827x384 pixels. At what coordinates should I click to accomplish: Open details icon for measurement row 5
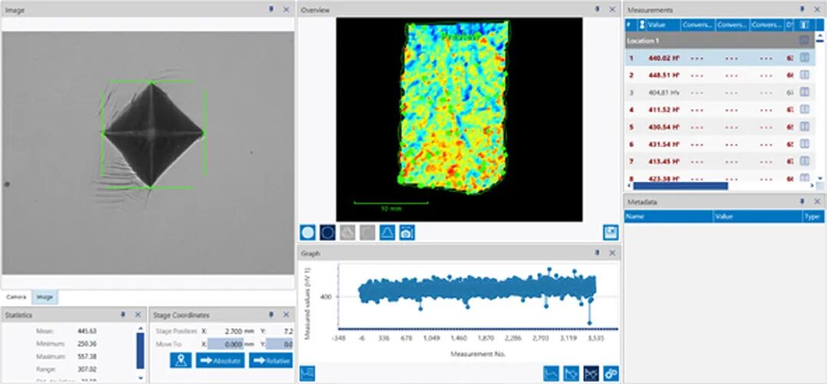pos(804,126)
